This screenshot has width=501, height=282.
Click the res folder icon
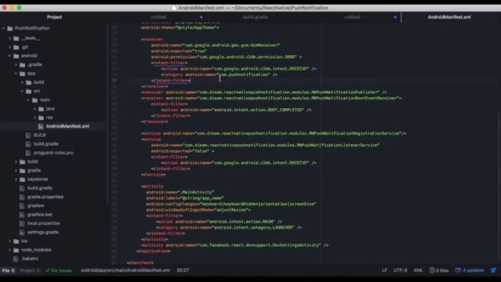[x=41, y=117]
